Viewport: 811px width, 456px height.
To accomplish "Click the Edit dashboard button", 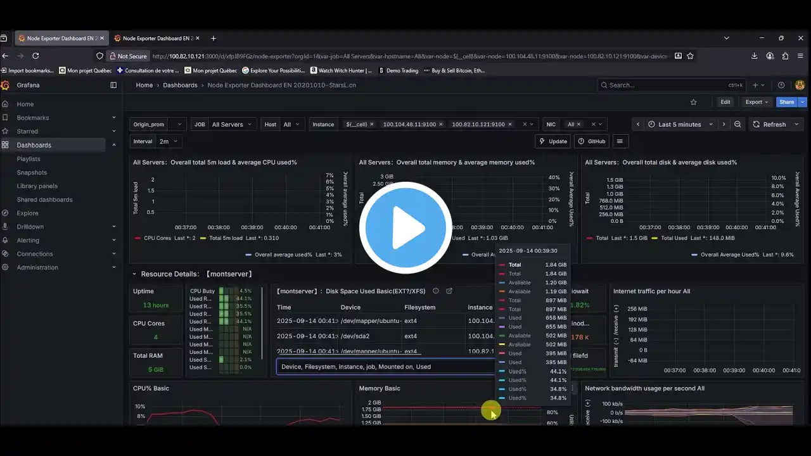I will tap(725, 102).
